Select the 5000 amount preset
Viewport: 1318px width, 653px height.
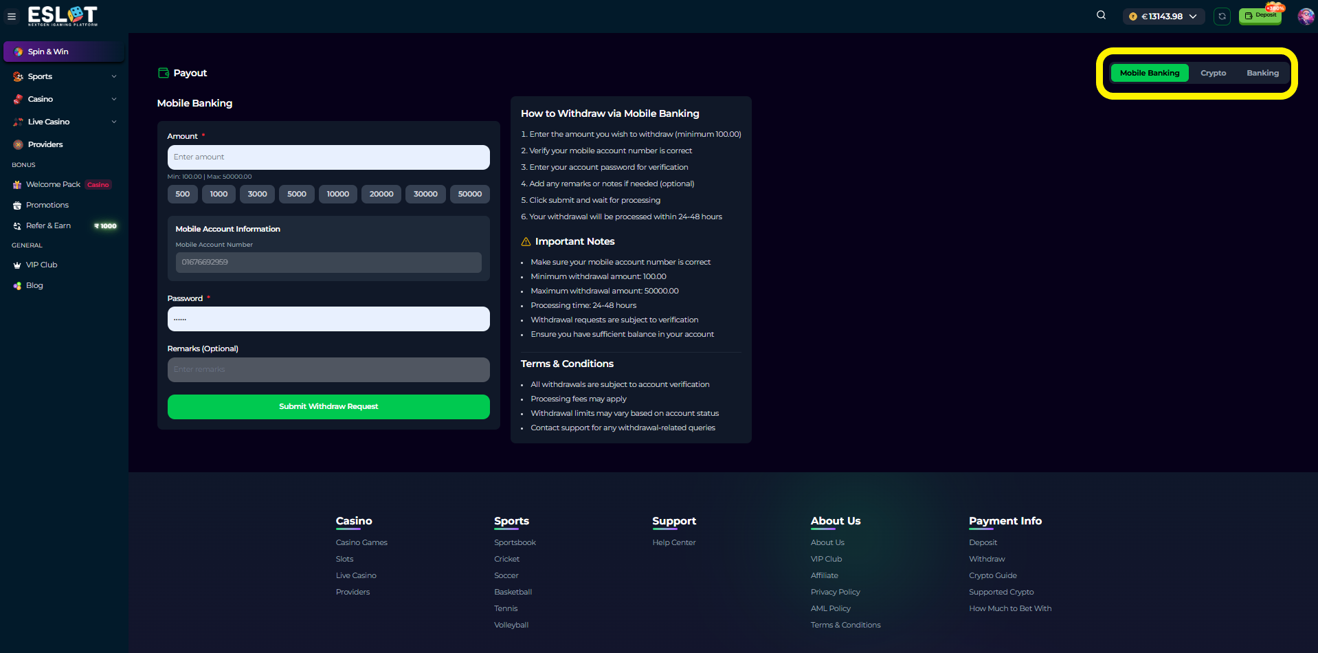coord(297,194)
